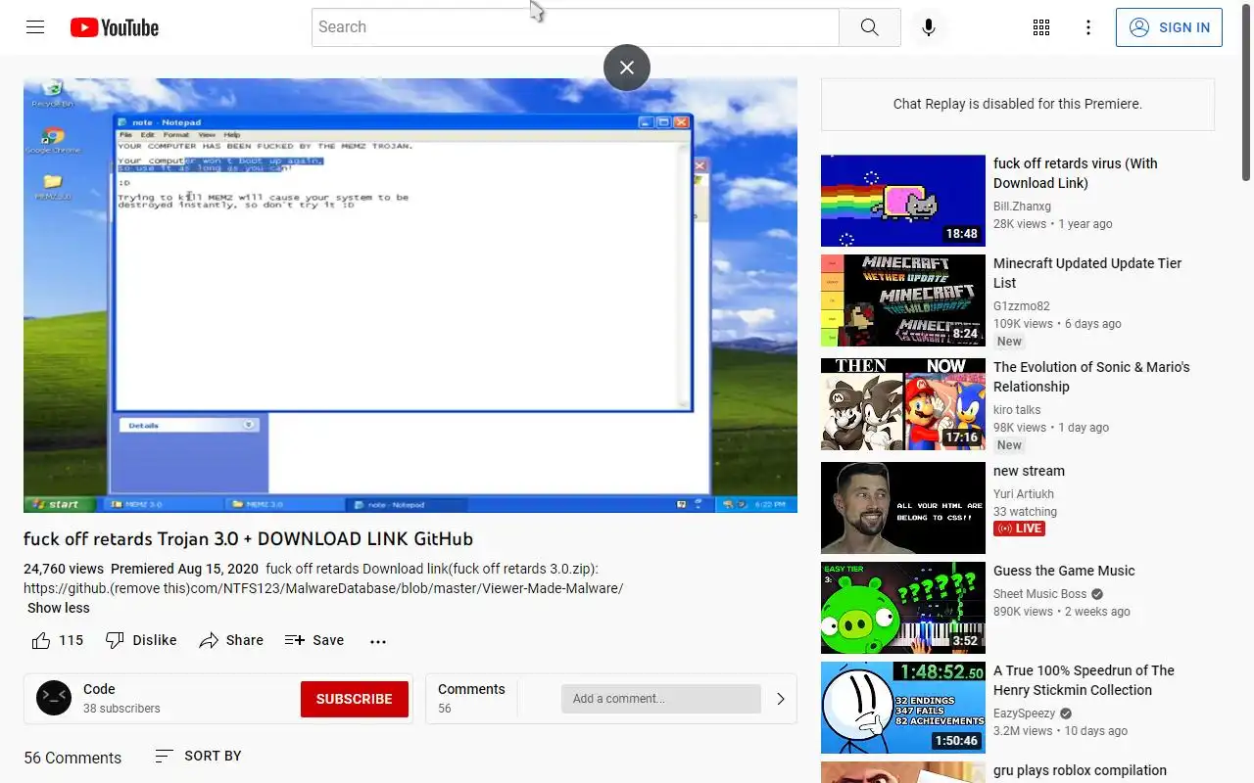
Task: Click the 'Premiered Aug 15, 2020' text
Action: coord(184,569)
